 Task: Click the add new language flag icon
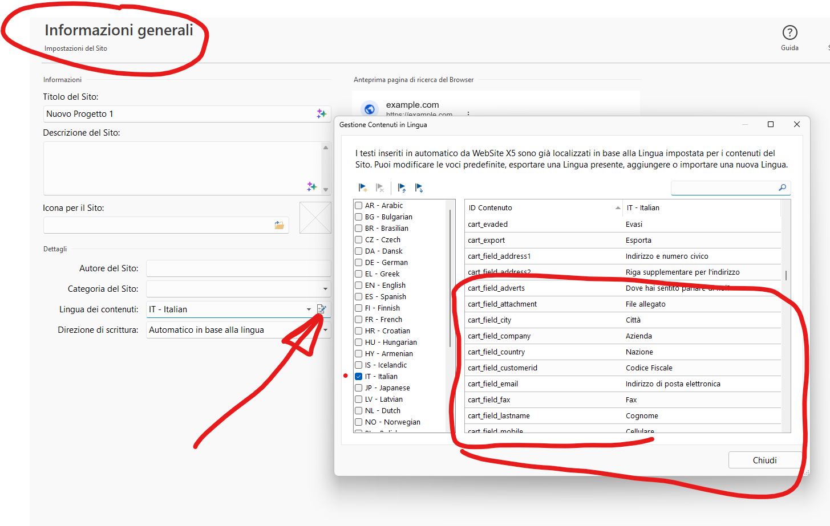coord(362,188)
